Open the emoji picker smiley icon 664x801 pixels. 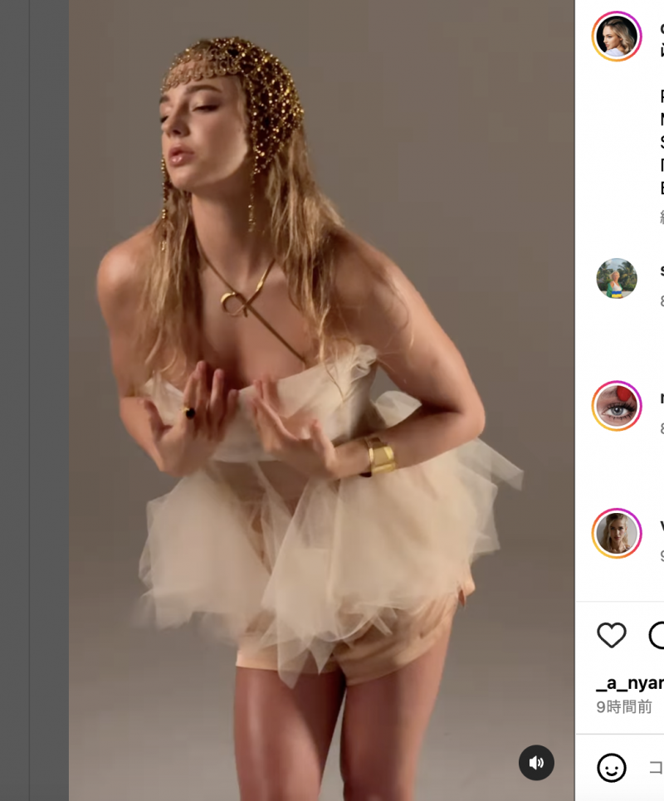[x=612, y=767]
